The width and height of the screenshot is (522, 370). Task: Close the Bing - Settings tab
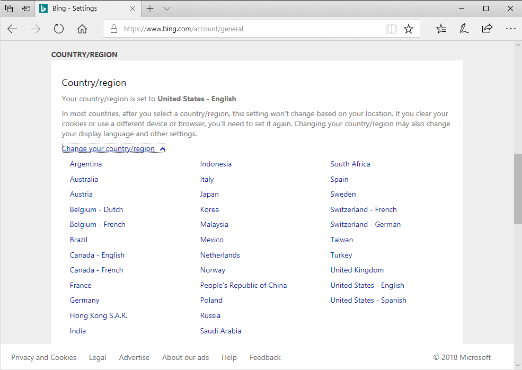click(x=132, y=8)
